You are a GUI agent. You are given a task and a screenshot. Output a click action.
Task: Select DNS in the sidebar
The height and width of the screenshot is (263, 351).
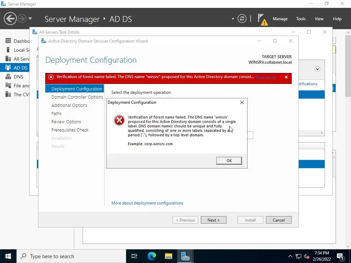click(15, 76)
